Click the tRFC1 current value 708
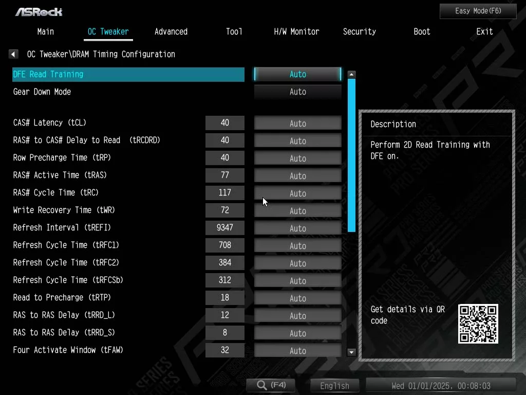 pyautogui.click(x=225, y=245)
